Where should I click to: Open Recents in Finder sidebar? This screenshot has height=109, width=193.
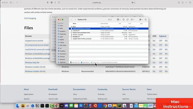point(62,59)
